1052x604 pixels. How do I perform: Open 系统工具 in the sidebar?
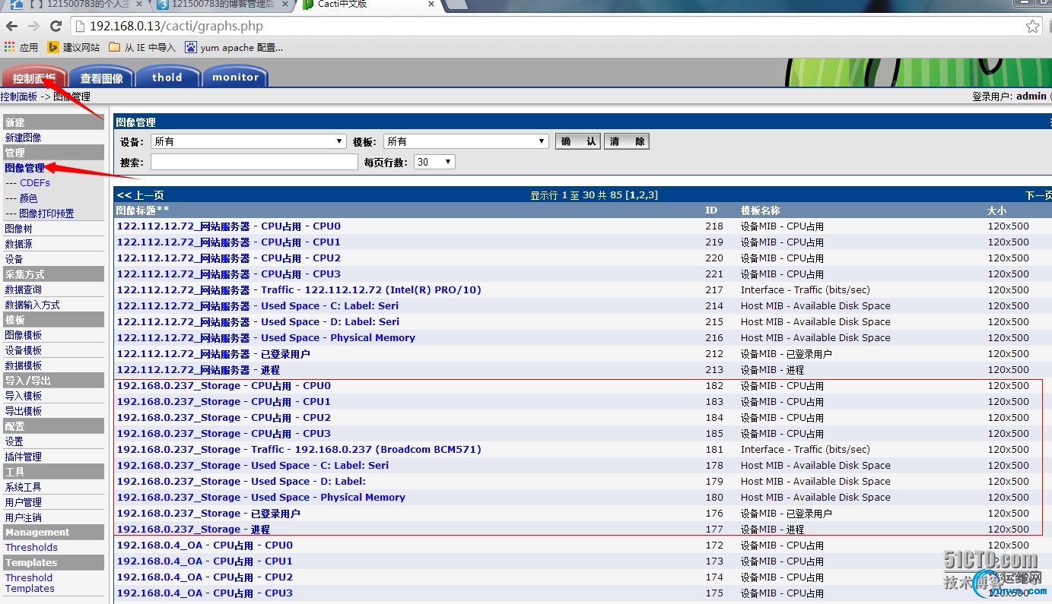pos(23,487)
